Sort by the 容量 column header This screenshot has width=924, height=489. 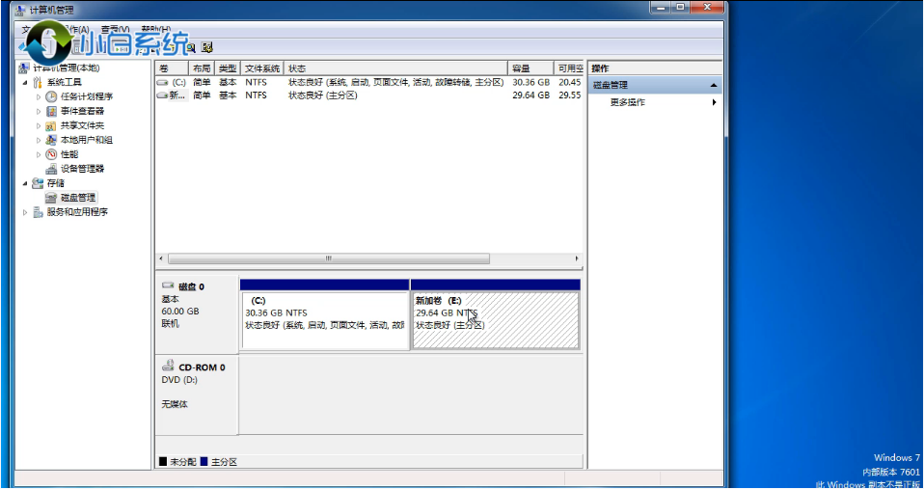[530, 68]
